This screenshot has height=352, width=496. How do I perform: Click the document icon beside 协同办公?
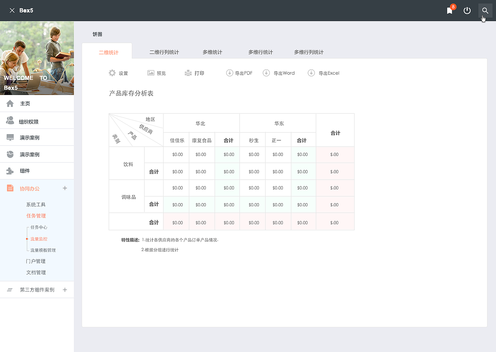pos(10,188)
